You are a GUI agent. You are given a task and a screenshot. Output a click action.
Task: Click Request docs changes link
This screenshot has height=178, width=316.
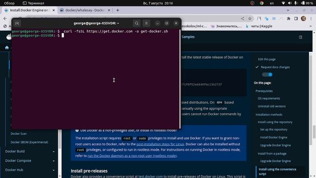[x=275, y=67]
